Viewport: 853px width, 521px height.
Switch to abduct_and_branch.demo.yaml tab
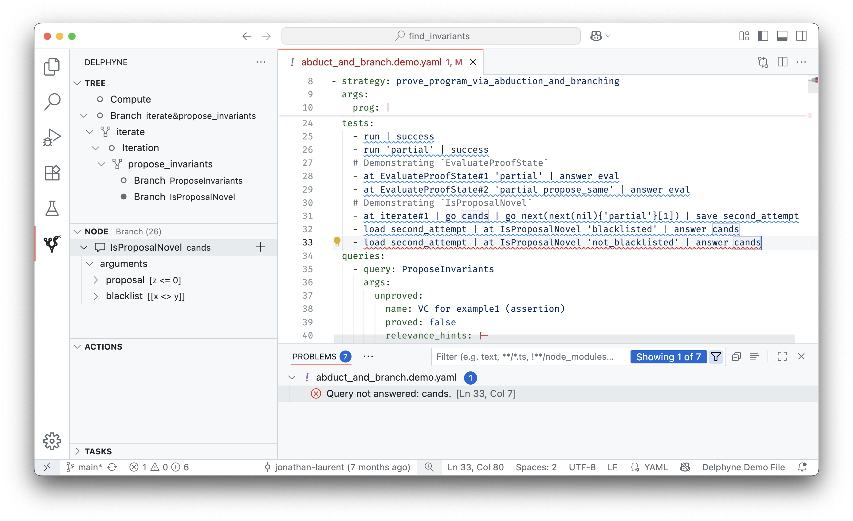point(371,62)
